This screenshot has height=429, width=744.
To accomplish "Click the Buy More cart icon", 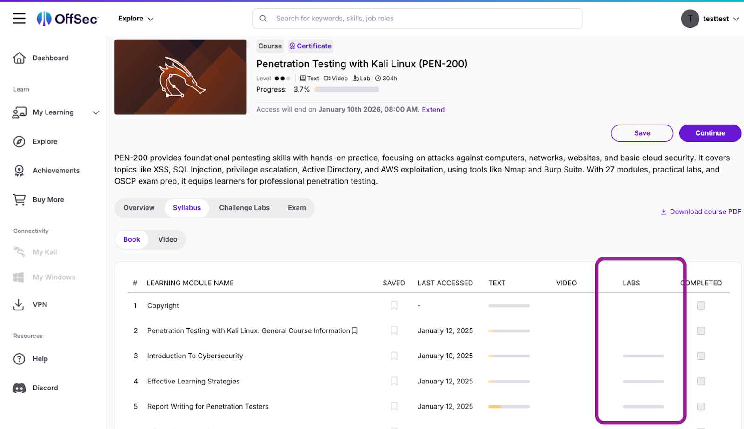I will (19, 200).
